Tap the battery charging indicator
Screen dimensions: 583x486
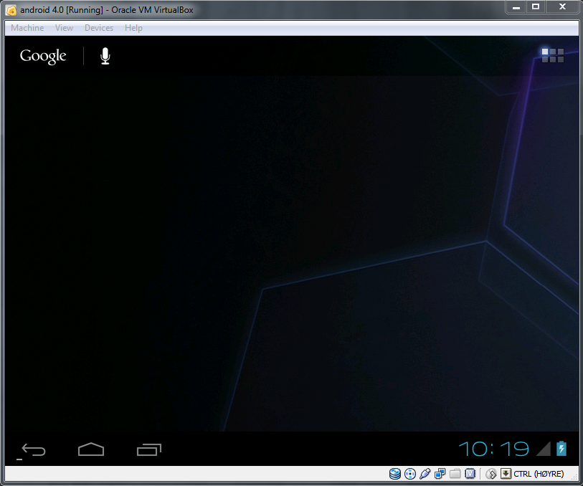tap(561, 449)
